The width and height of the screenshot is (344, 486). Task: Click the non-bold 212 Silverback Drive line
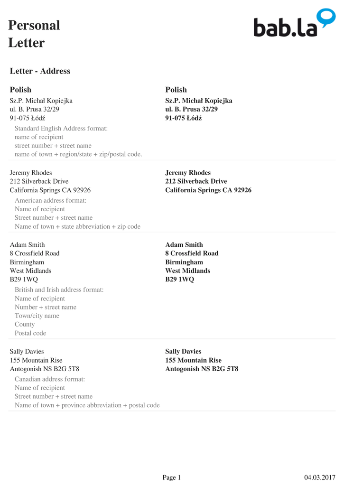[39, 181]
